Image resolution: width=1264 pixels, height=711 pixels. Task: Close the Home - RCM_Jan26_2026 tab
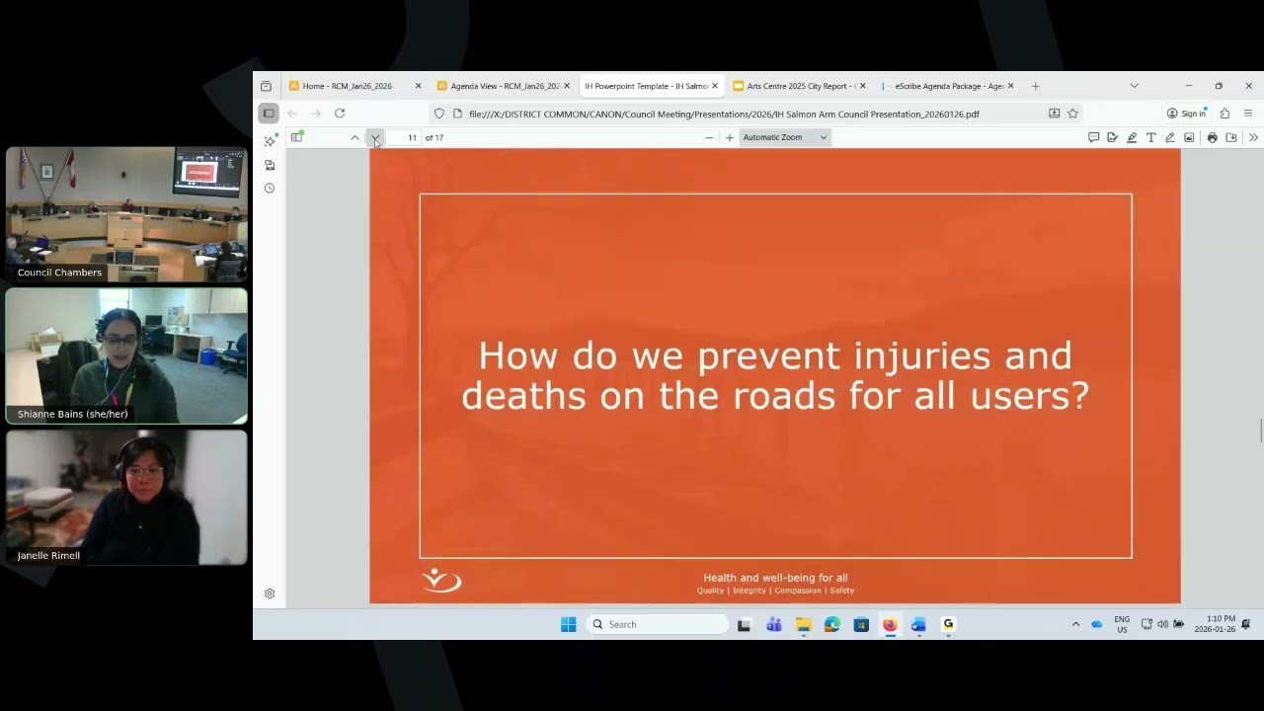(418, 86)
